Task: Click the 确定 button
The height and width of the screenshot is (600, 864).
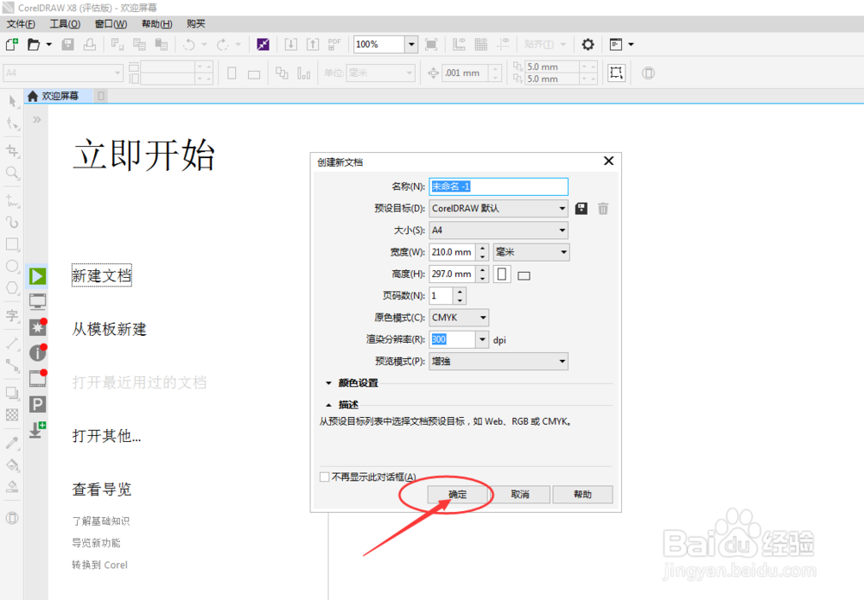Action: 458,495
